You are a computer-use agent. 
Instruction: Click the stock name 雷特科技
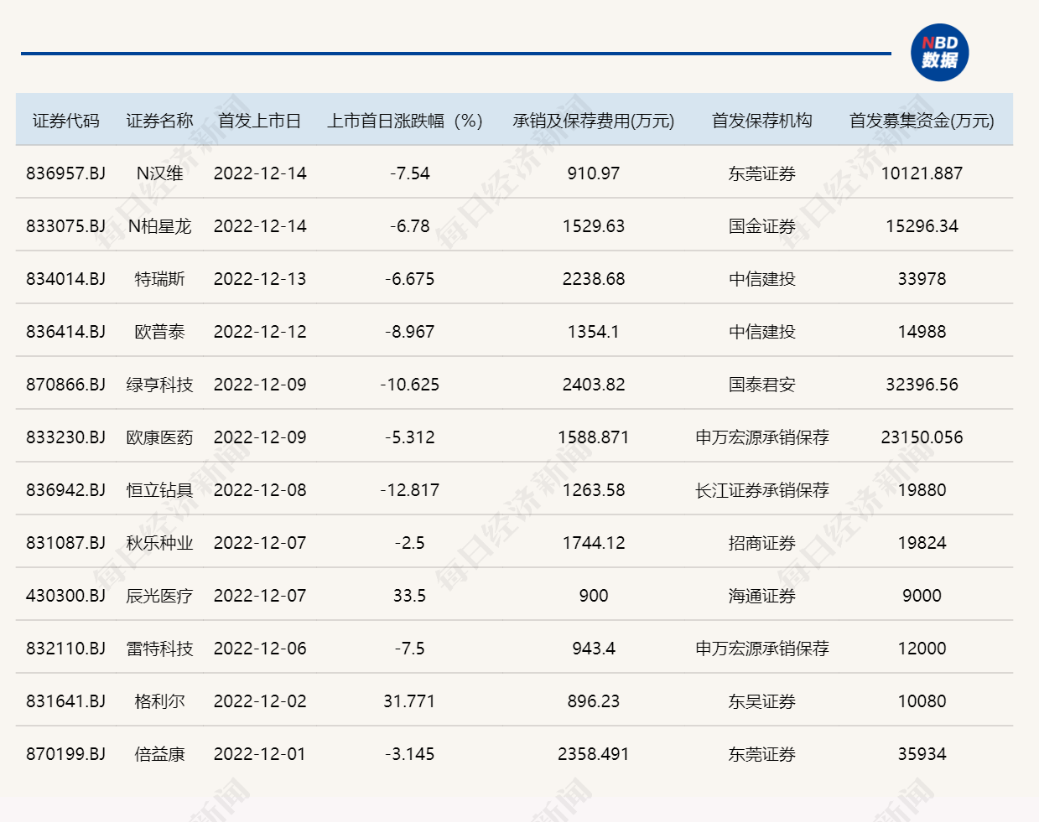[x=159, y=649]
